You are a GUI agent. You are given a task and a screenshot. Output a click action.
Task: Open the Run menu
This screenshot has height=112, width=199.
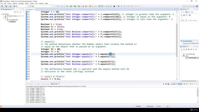point(37,3)
